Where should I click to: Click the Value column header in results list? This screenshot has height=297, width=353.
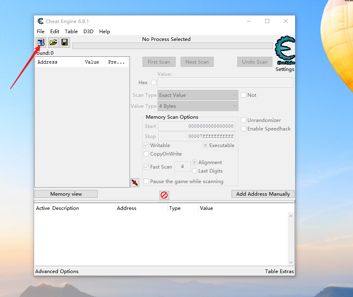point(94,62)
